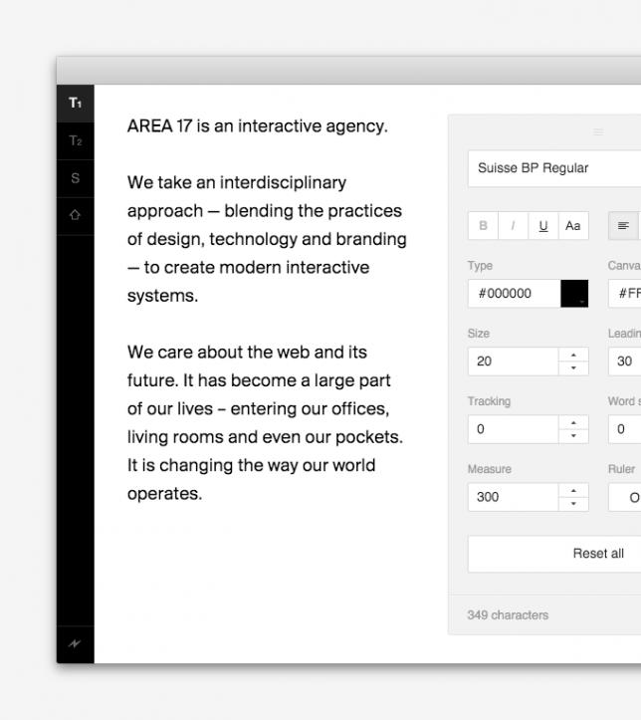
Task: Click the Tracking value field
Action: pyautogui.click(x=513, y=429)
